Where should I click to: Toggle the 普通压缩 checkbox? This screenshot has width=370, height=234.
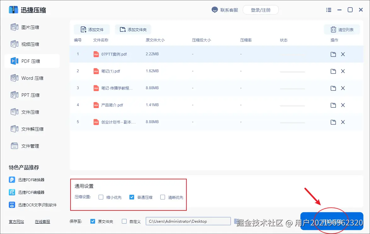coord(132,197)
